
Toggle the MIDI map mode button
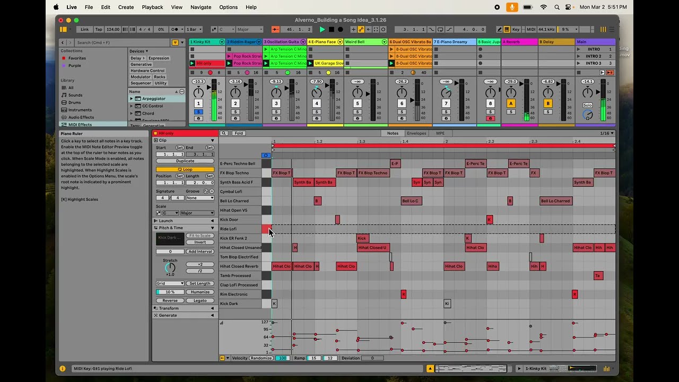(531, 30)
